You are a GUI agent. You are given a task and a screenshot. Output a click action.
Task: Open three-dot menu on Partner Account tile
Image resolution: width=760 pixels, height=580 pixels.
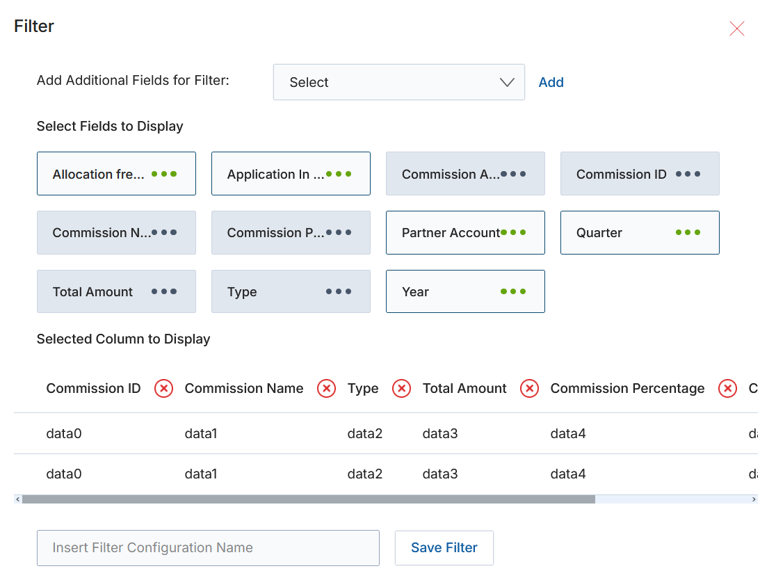[x=512, y=232]
